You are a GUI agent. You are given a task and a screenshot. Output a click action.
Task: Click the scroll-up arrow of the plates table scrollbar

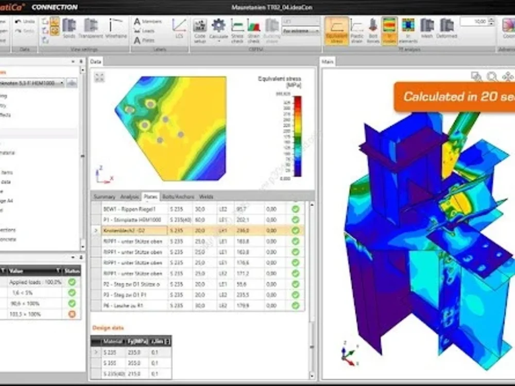click(x=312, y=205)
